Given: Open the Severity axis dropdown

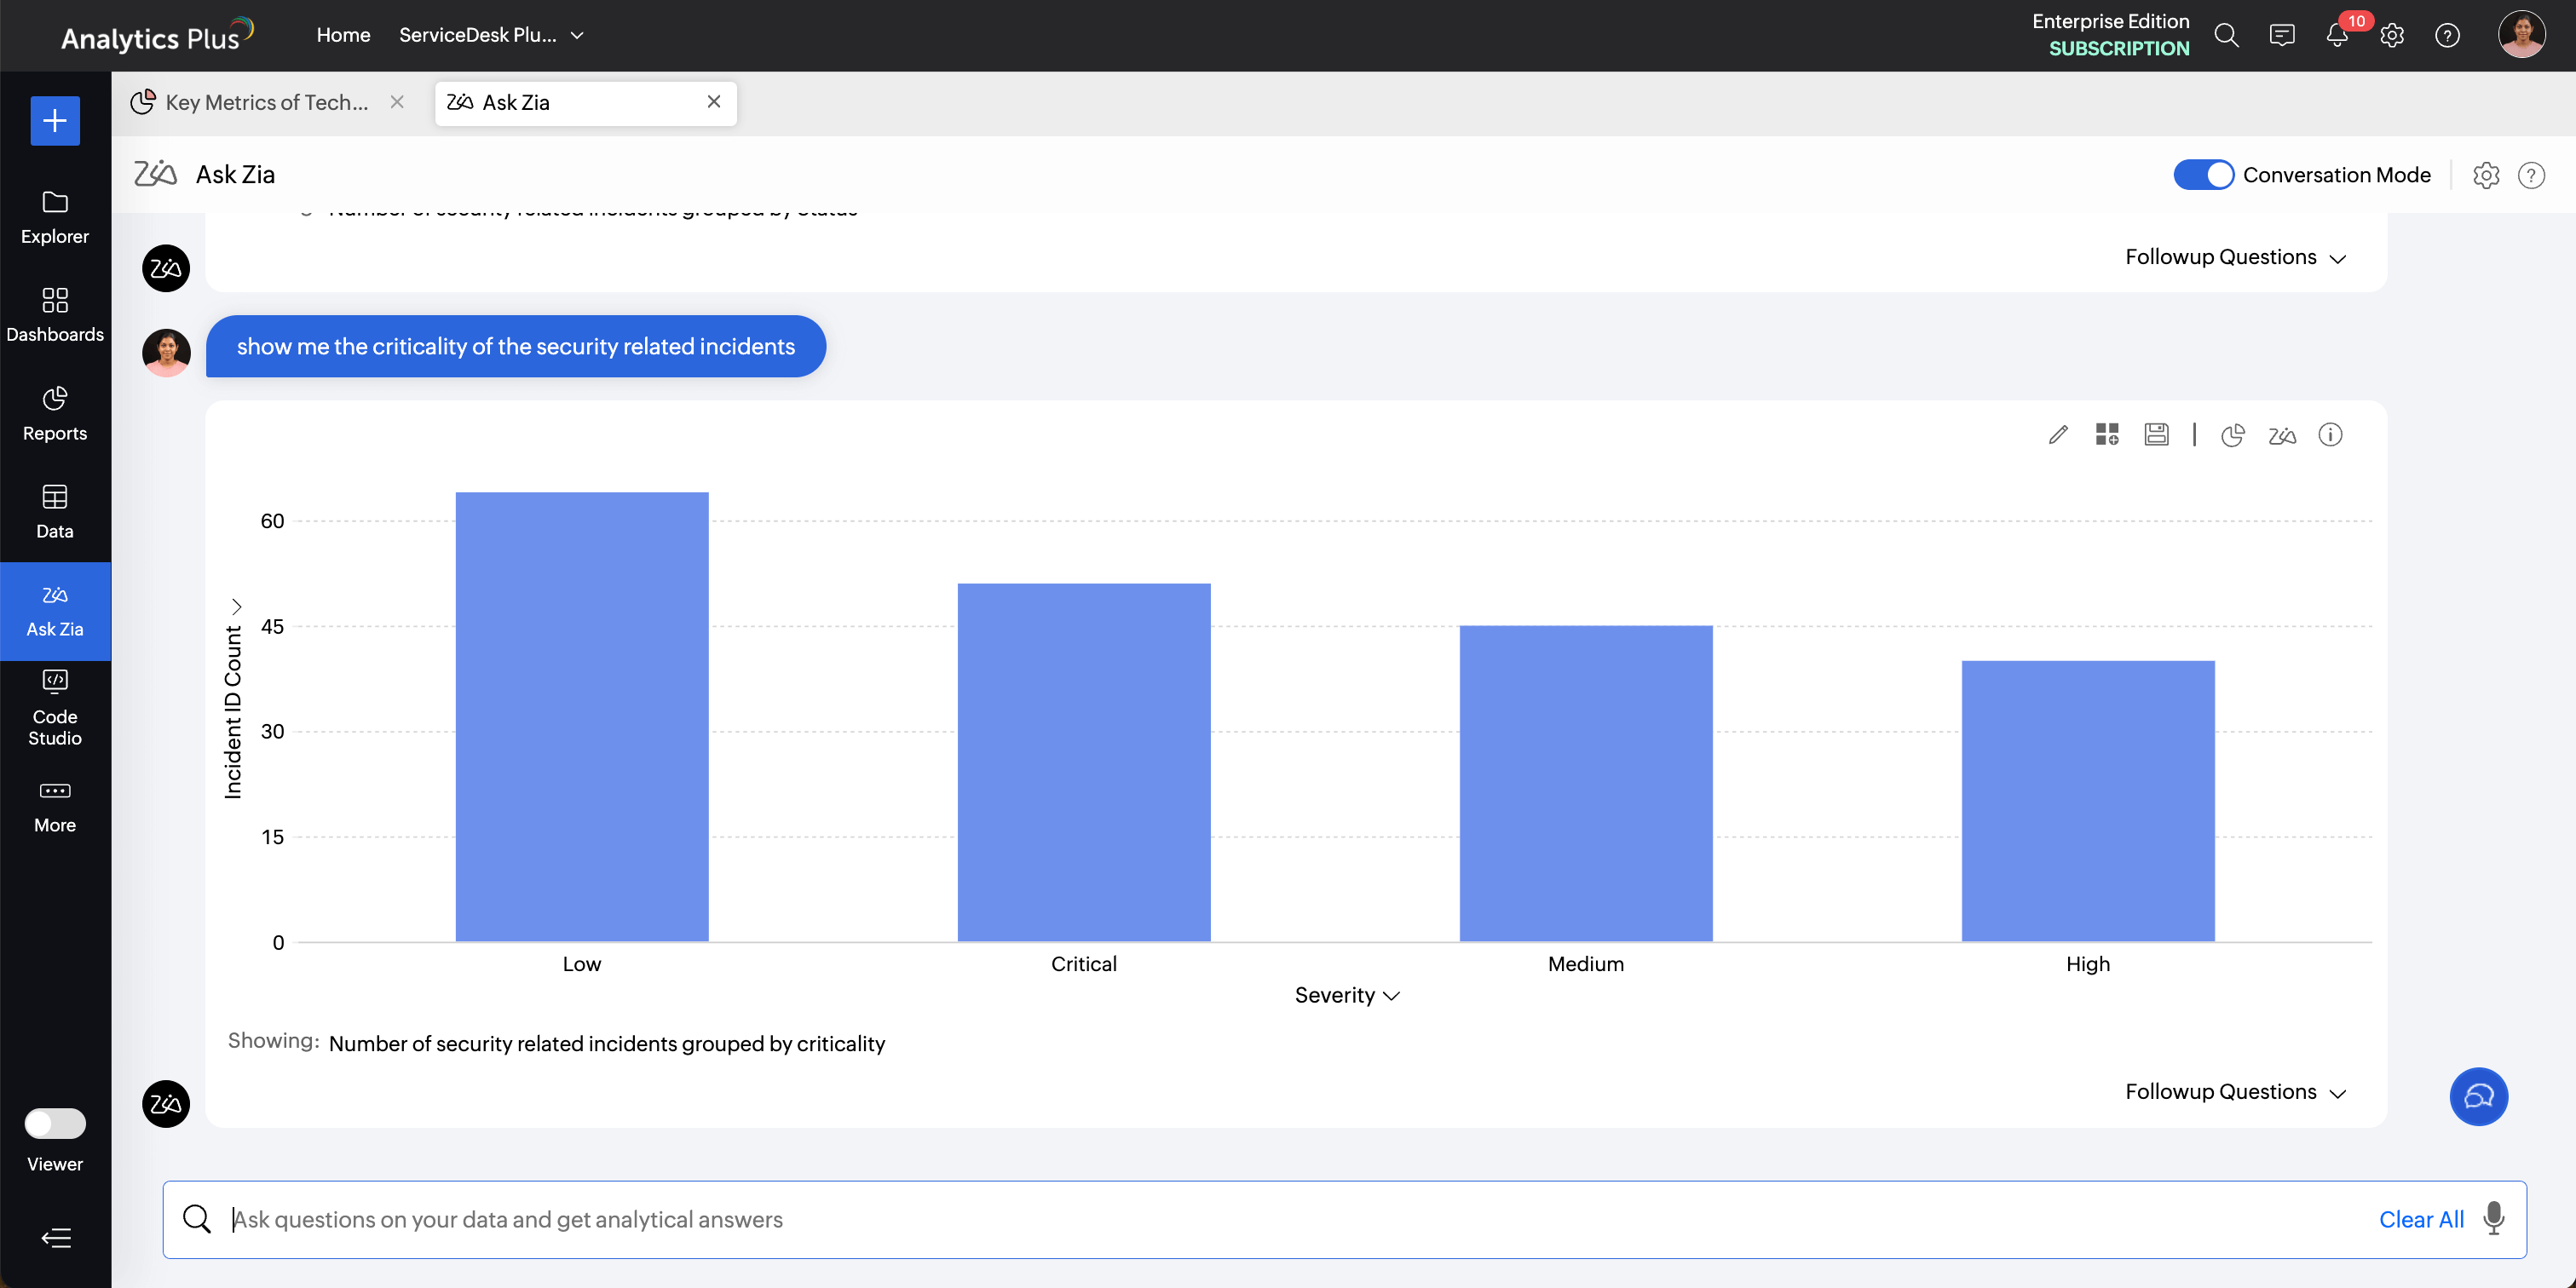Looking at the screenshot, I should point(1346,995).
